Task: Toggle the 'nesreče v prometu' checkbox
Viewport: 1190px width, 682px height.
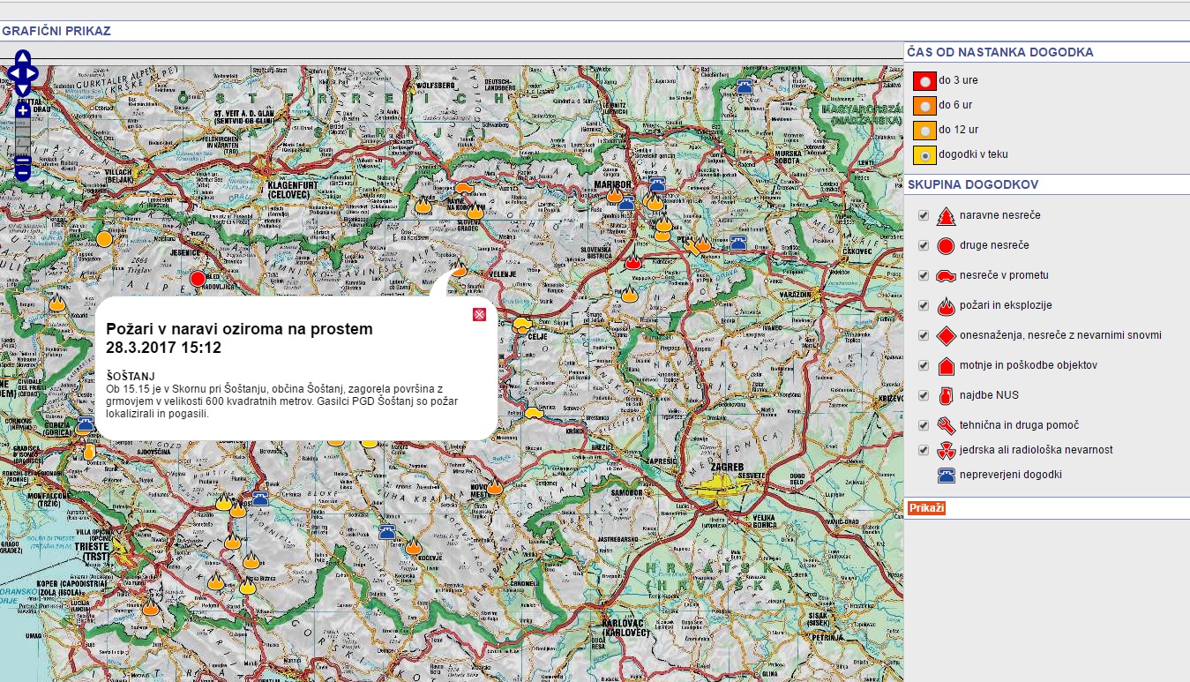Action: [924, 275]
